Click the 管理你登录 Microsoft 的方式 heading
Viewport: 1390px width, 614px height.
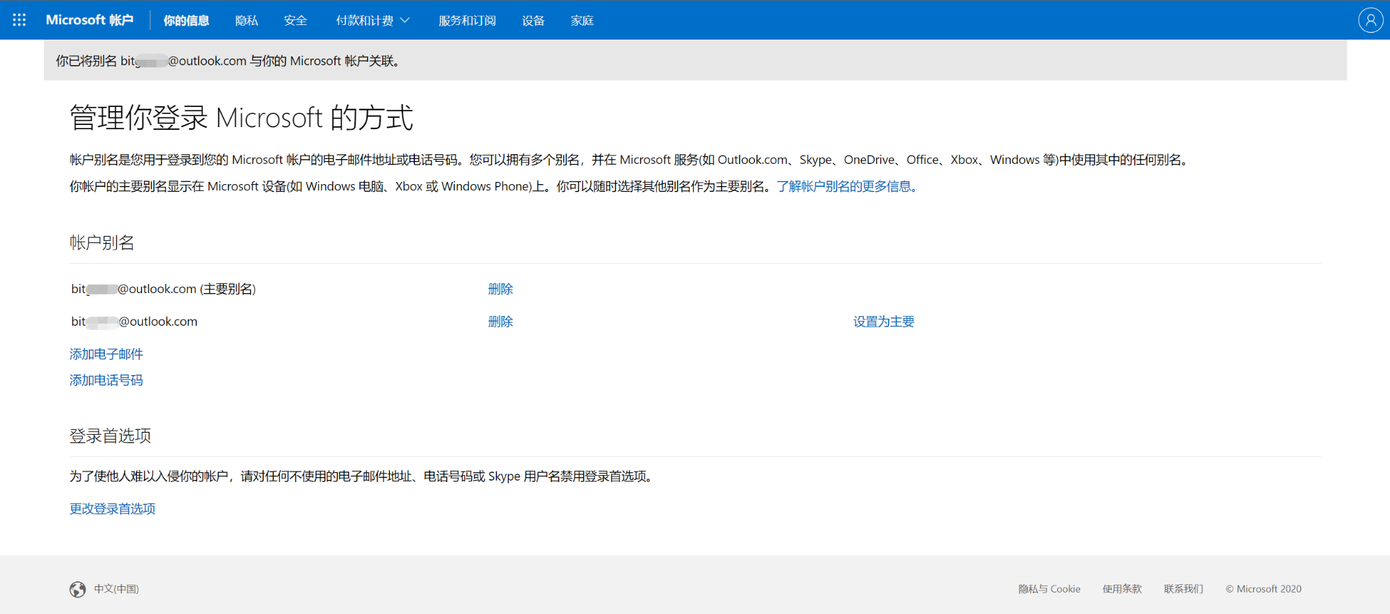(x=241, y=117)
